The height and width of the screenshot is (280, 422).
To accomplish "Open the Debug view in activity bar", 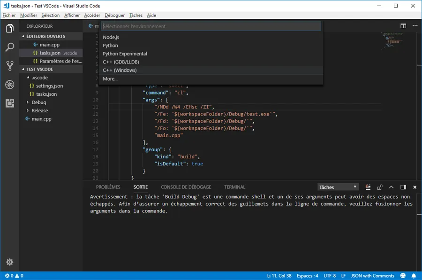I will pos(10,85).
